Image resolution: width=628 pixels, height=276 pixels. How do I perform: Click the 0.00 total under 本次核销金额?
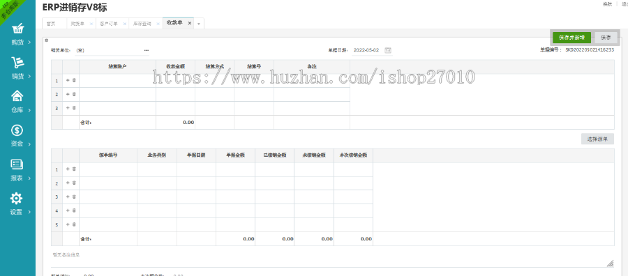366,239
